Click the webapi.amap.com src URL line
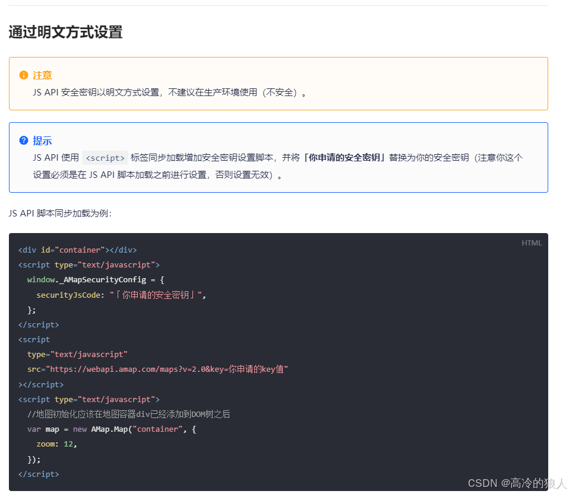Image resolution: width=569 pixels, height=494 pixels. pyautogui.click(x=158, y=369)
